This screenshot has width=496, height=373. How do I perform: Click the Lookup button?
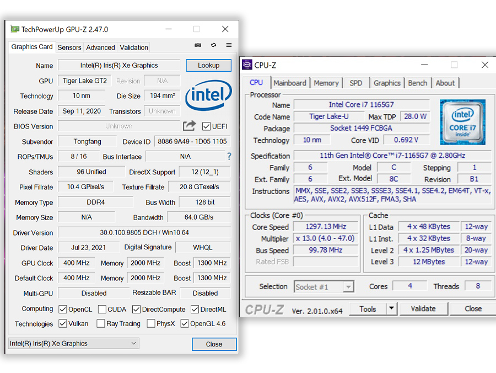[x=208, y=65]
